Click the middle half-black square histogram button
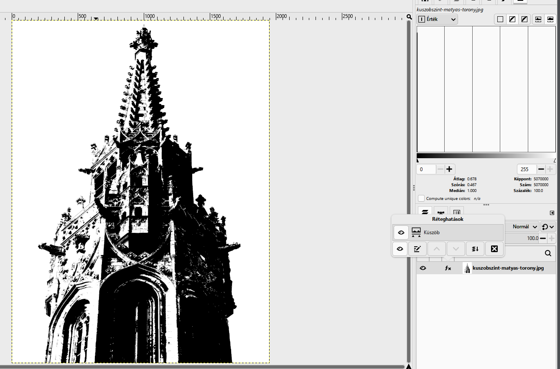Viewport: 560px width, 369px height. pos(512,19)
